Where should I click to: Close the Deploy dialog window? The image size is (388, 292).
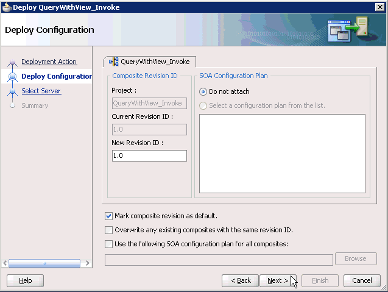pos(379,7)
